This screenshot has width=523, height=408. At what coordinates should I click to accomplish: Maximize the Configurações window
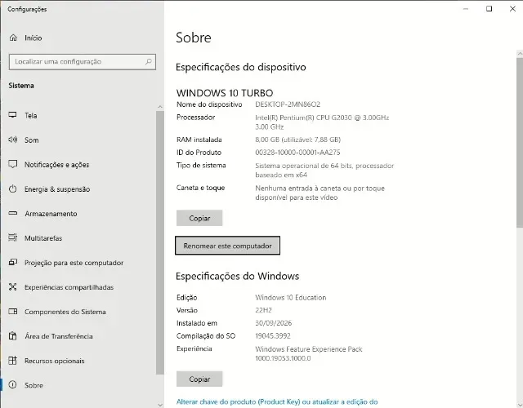[489, 9]
